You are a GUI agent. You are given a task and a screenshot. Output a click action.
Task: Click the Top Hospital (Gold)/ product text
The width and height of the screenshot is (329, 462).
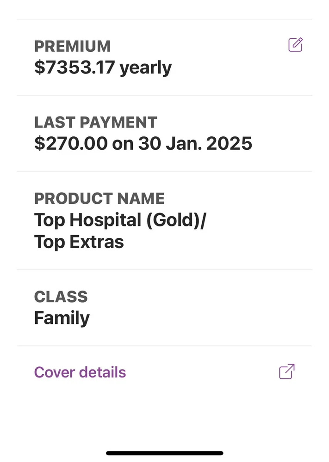click(120, 220)
